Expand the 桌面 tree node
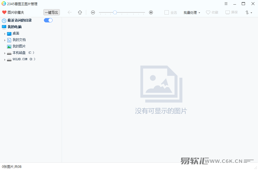Screen dimensions: 258x170 [5, 34]
